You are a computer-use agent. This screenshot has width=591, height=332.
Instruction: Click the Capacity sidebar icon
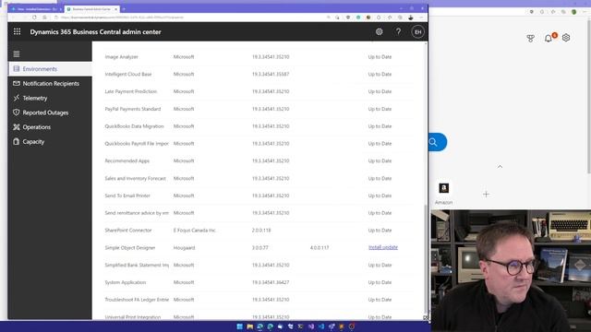tap(17, 141)
